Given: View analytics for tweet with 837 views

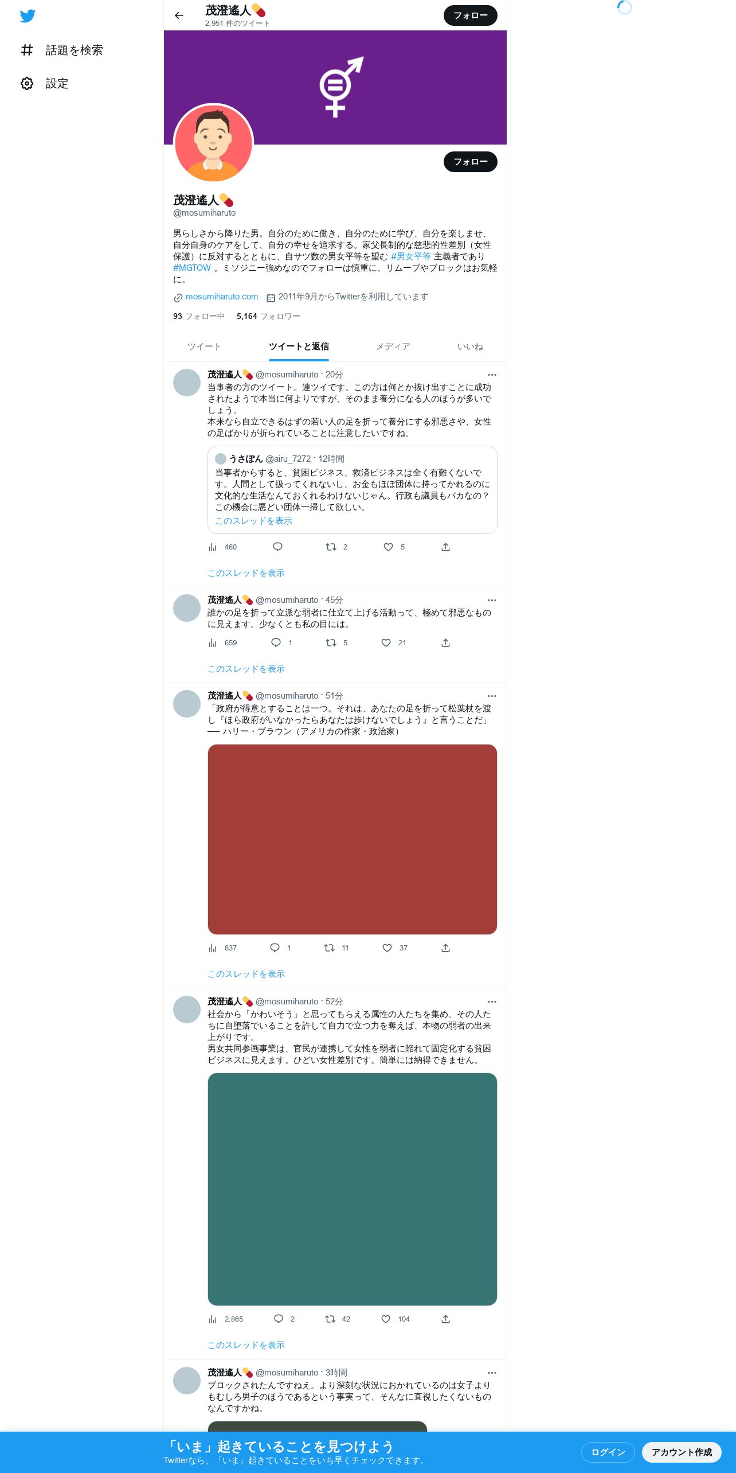Looking at the screenshot, I should coord(213,948).
